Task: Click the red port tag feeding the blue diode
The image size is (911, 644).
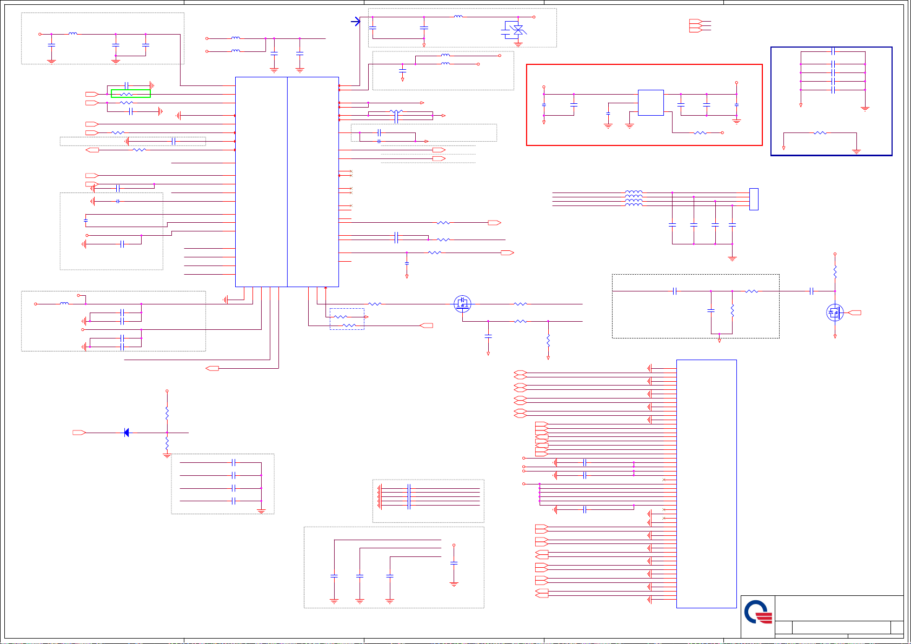Action: tap(79, 433)
